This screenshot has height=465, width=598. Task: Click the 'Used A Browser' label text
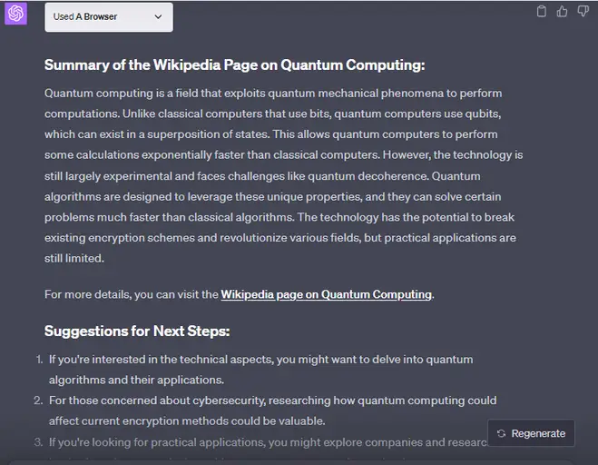(85, 16)
